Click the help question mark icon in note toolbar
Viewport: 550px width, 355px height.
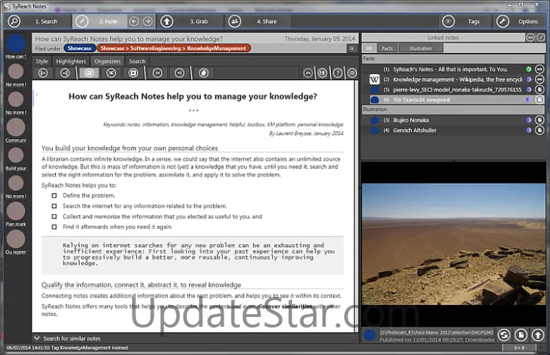(337, 73)
